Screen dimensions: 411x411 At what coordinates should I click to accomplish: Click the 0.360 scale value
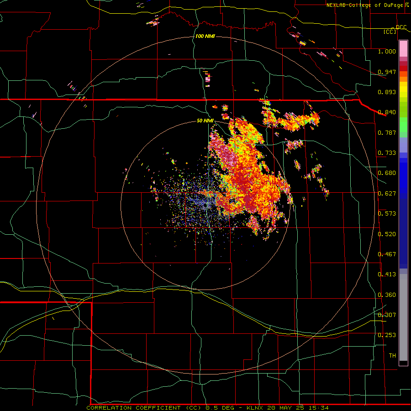pyautogui.click(x=387, y=295)
